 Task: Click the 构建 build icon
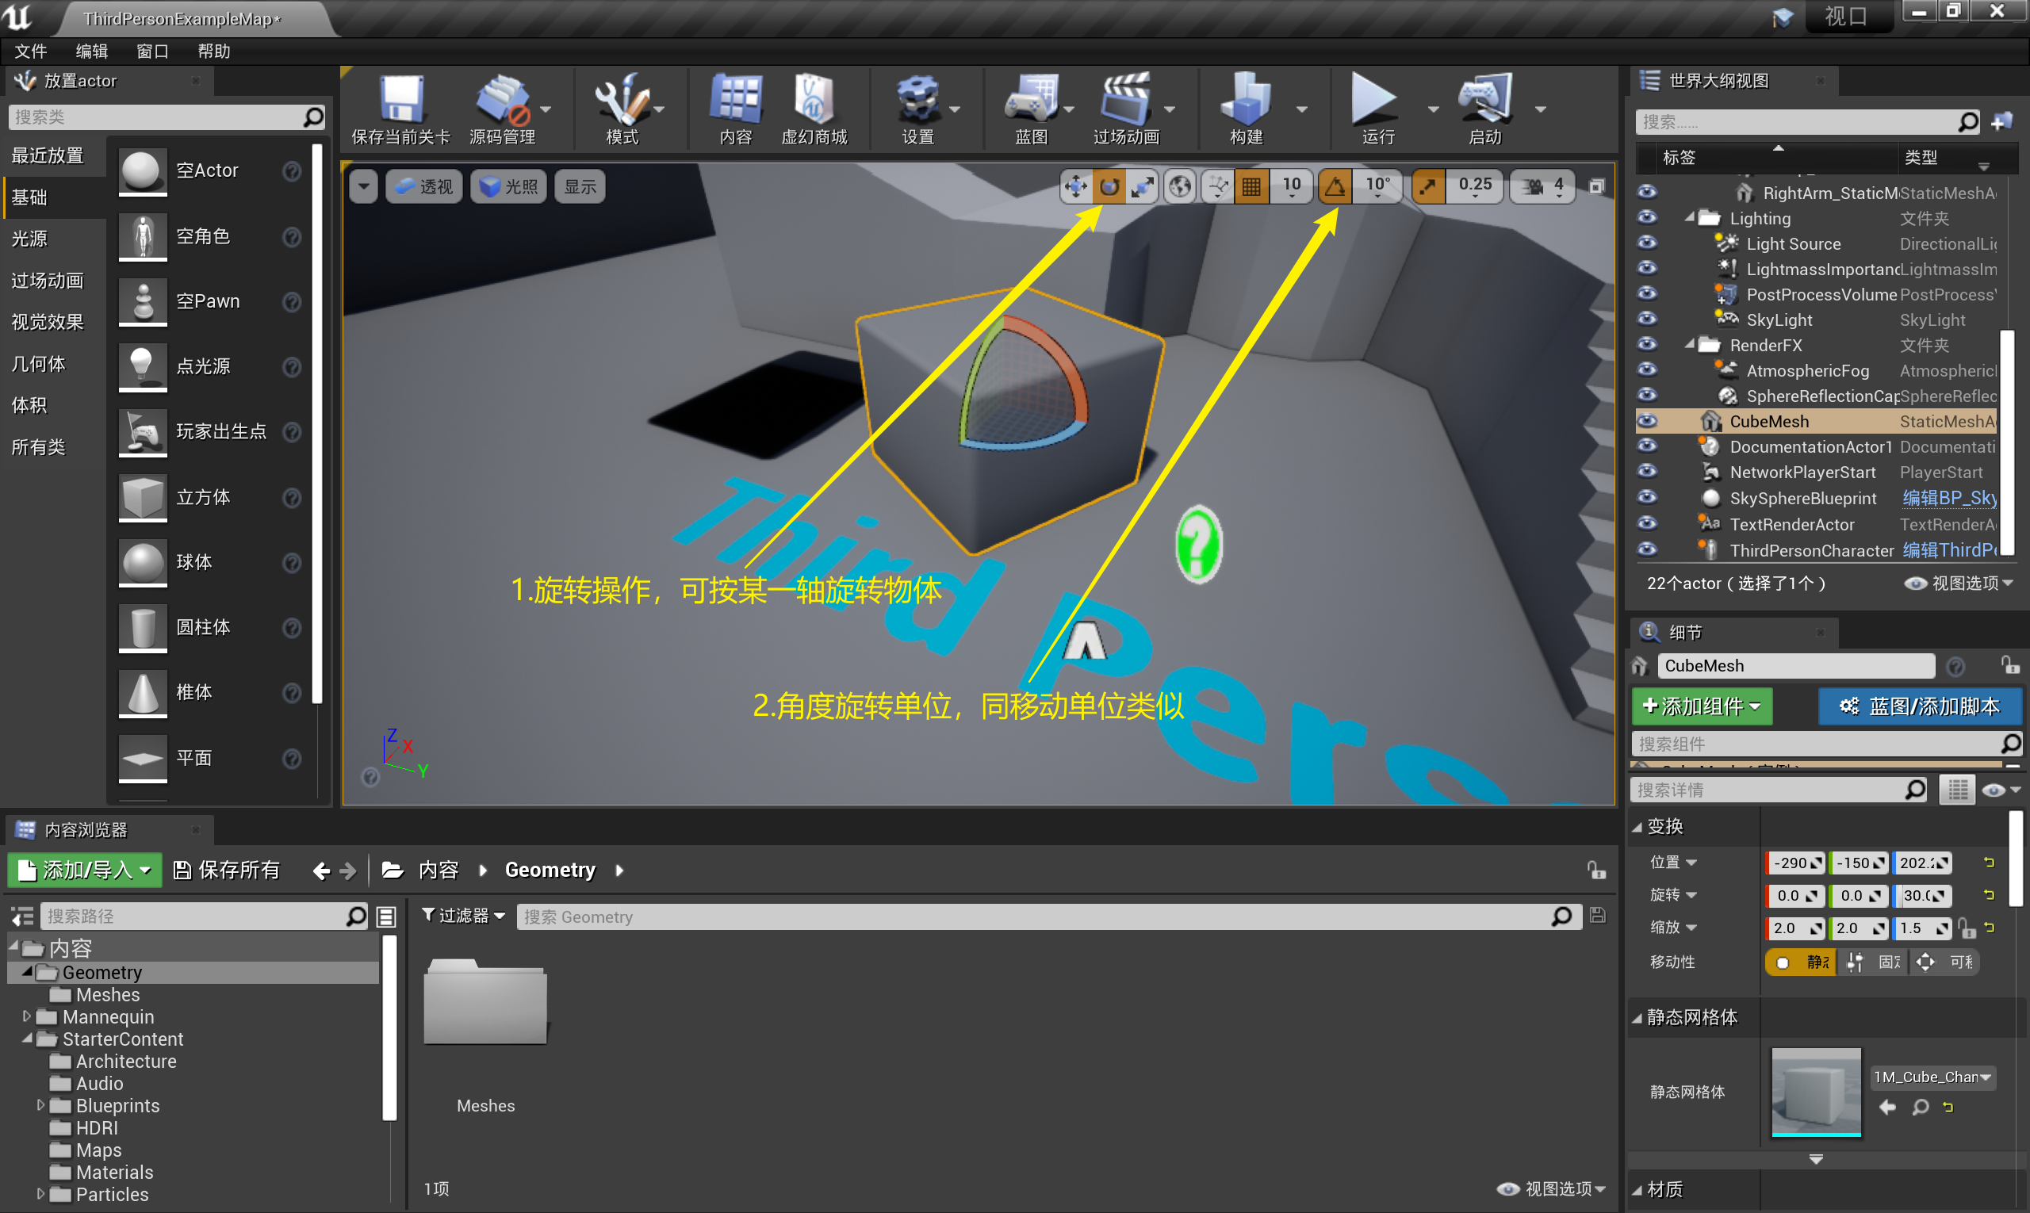tap(1245, 101)
